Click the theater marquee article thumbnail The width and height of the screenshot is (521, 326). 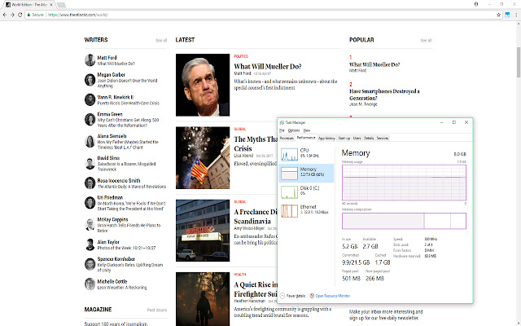(x=203, y=231)
